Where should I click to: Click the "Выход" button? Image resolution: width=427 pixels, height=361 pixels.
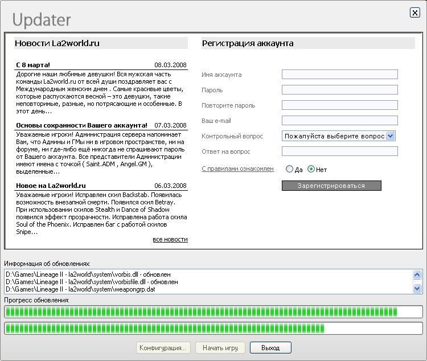tap(270, 348)
